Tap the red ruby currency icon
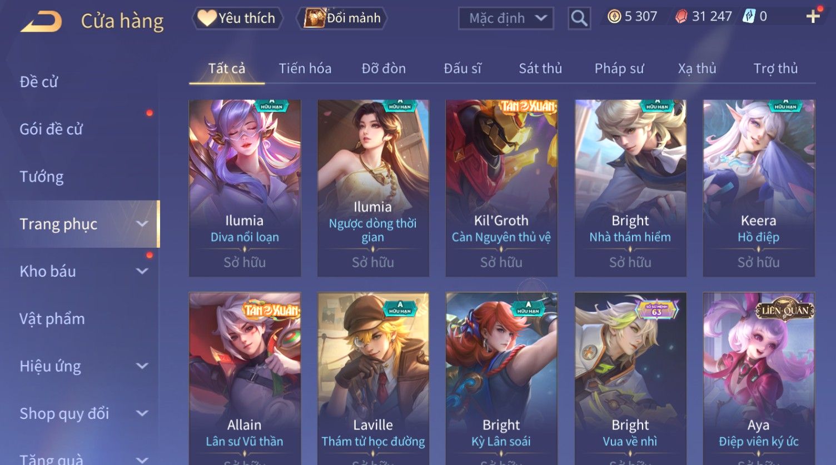The image size is (836, 465). [681, 17]
